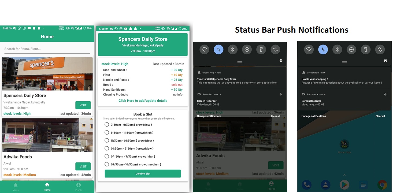Toggle flashlight in fourth phone quick settings
The width and height of the screenshot is (397, 193).
coord(366,49)
